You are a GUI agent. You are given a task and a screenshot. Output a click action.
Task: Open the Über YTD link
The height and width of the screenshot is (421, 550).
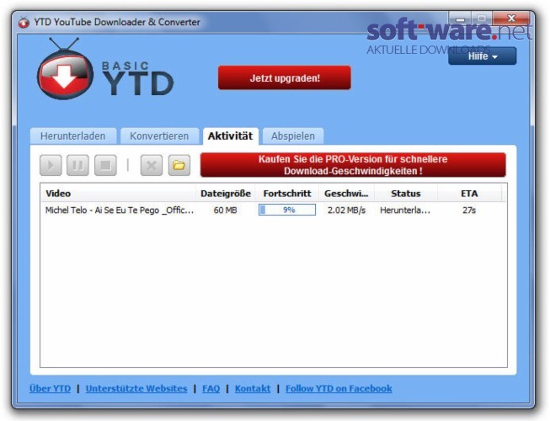coord(51,388)
